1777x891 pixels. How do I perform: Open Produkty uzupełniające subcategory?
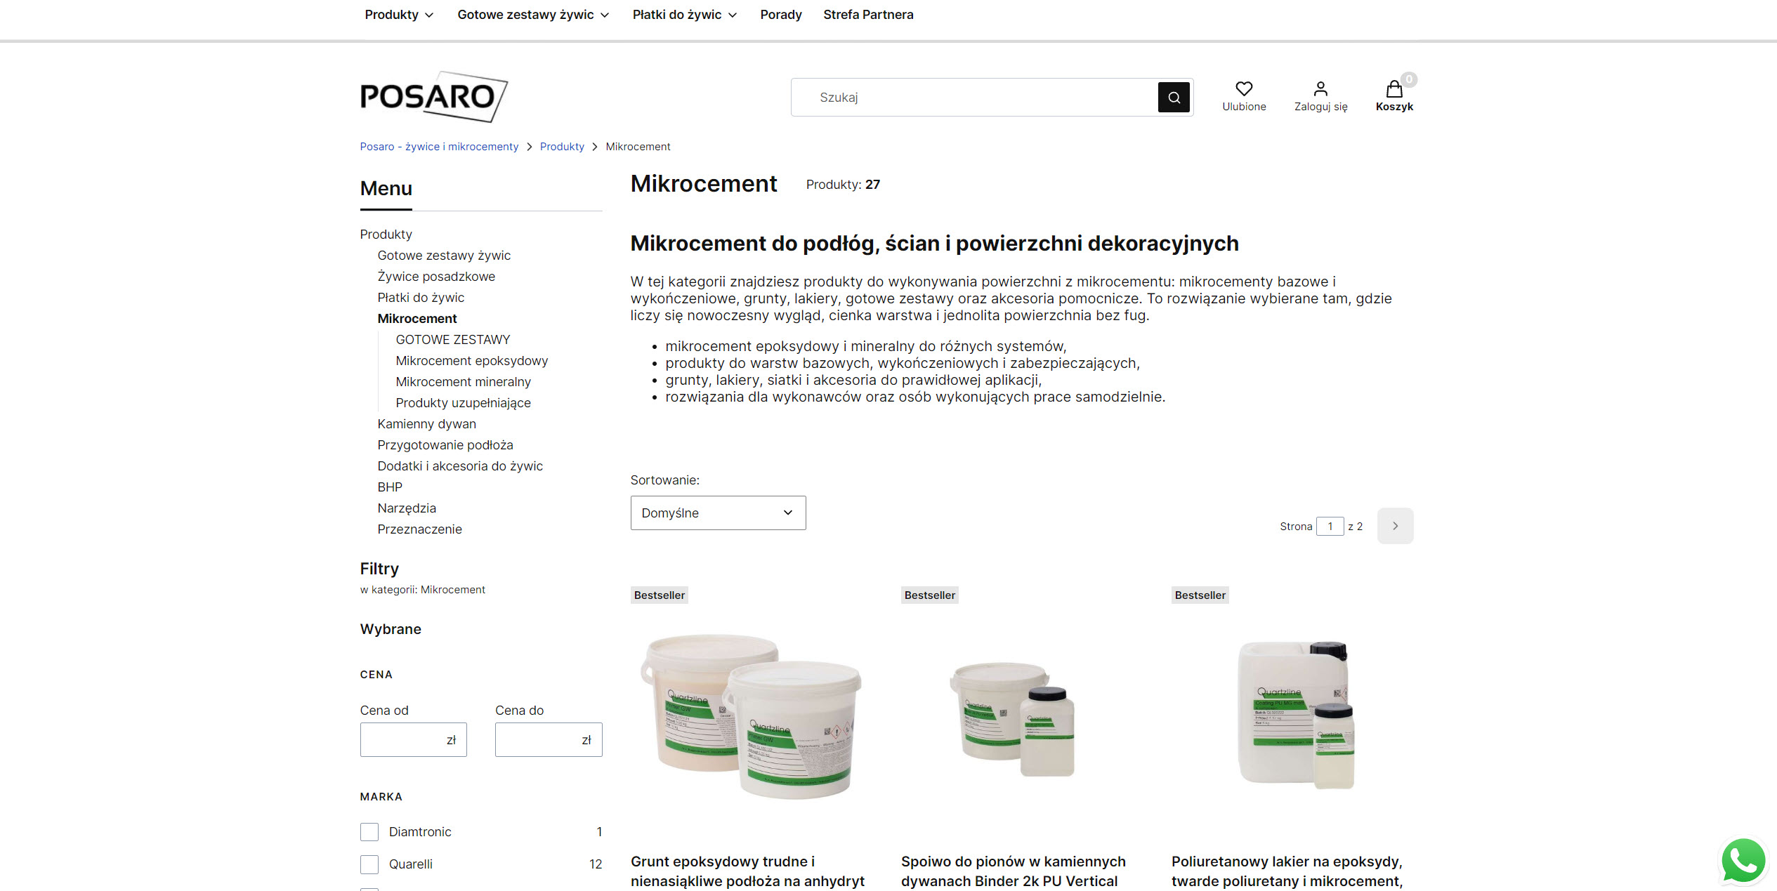tap(464, 403)
